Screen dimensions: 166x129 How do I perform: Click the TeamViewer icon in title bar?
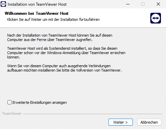[3, 4]
